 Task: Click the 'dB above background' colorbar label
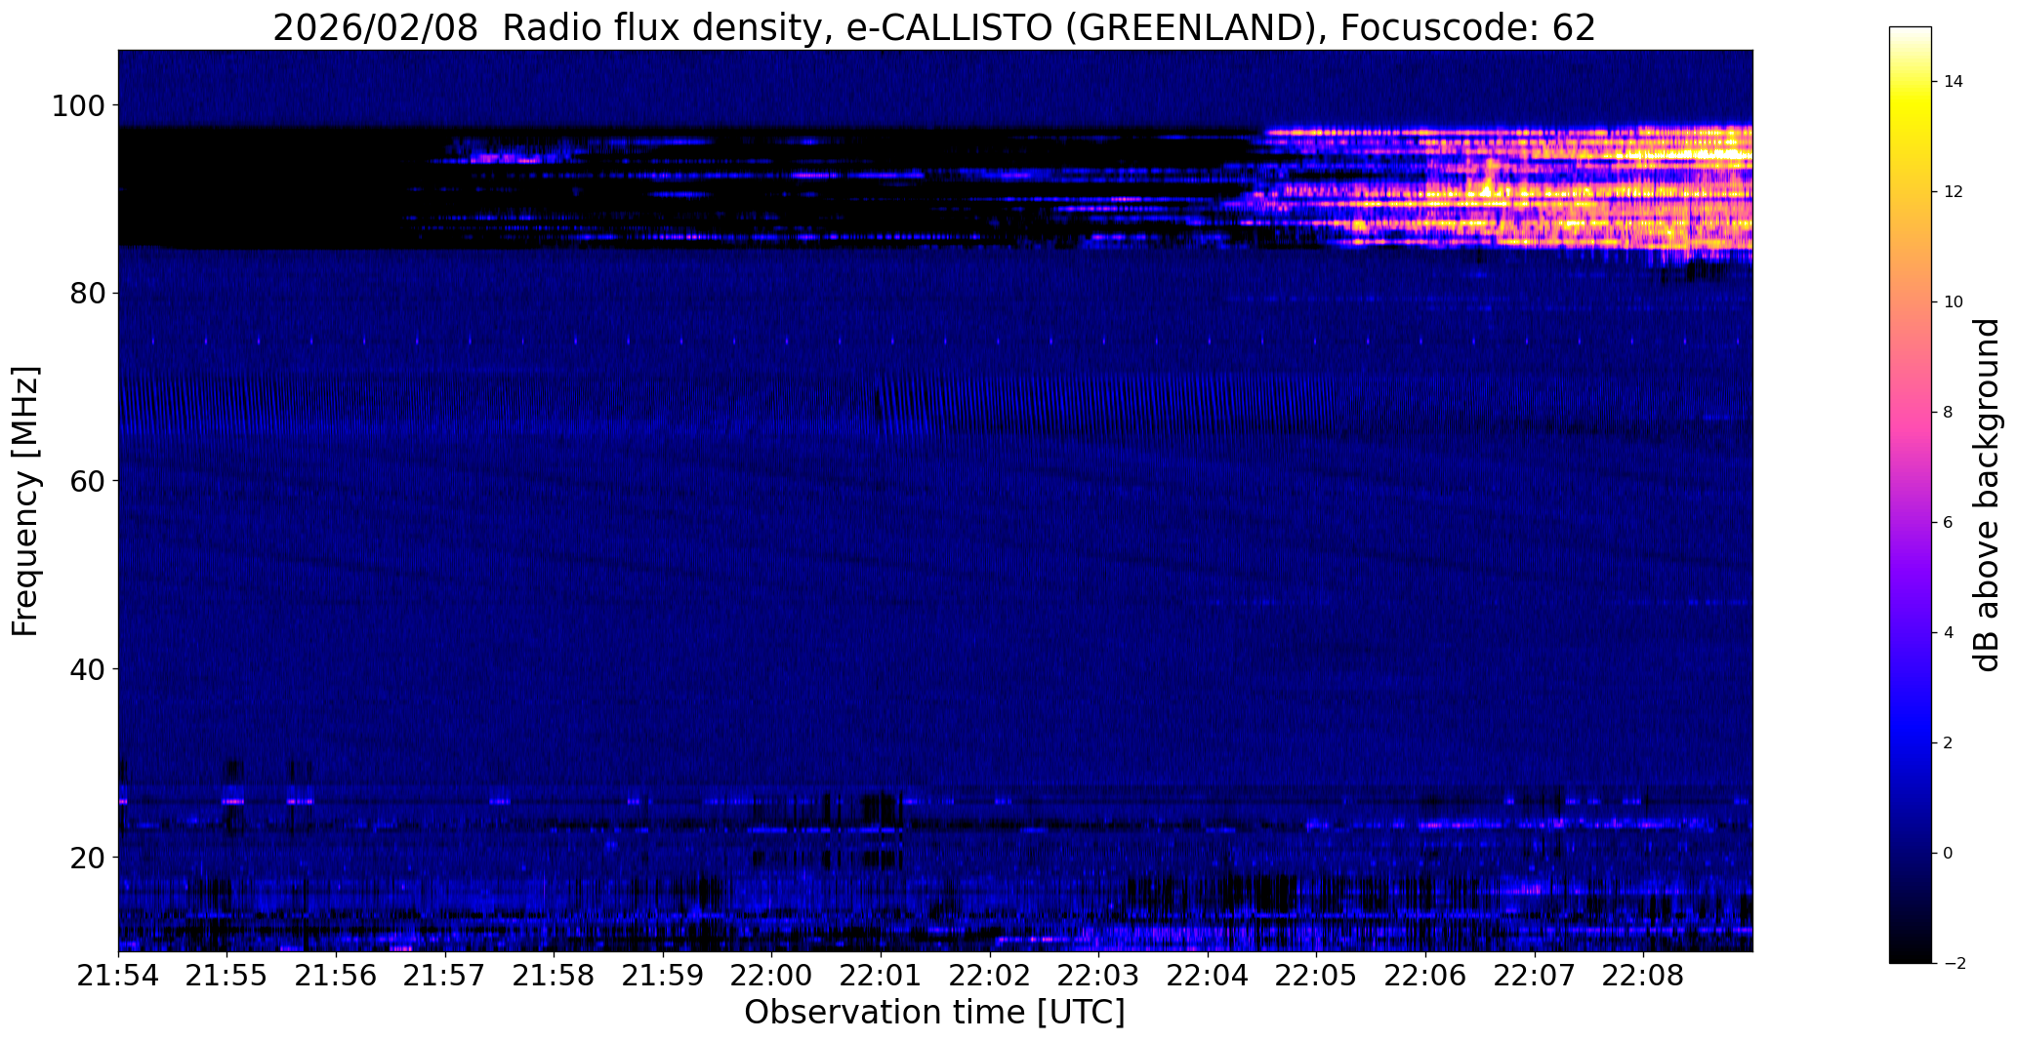1987,495
